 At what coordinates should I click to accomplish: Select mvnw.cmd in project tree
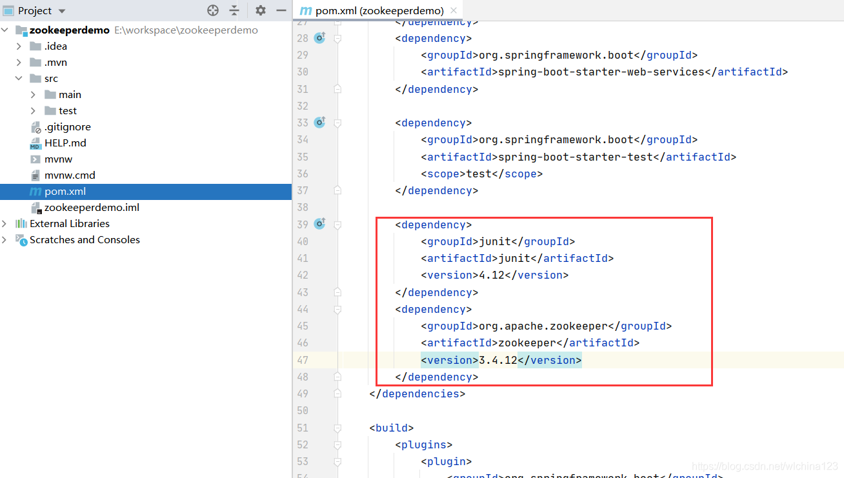70,175
